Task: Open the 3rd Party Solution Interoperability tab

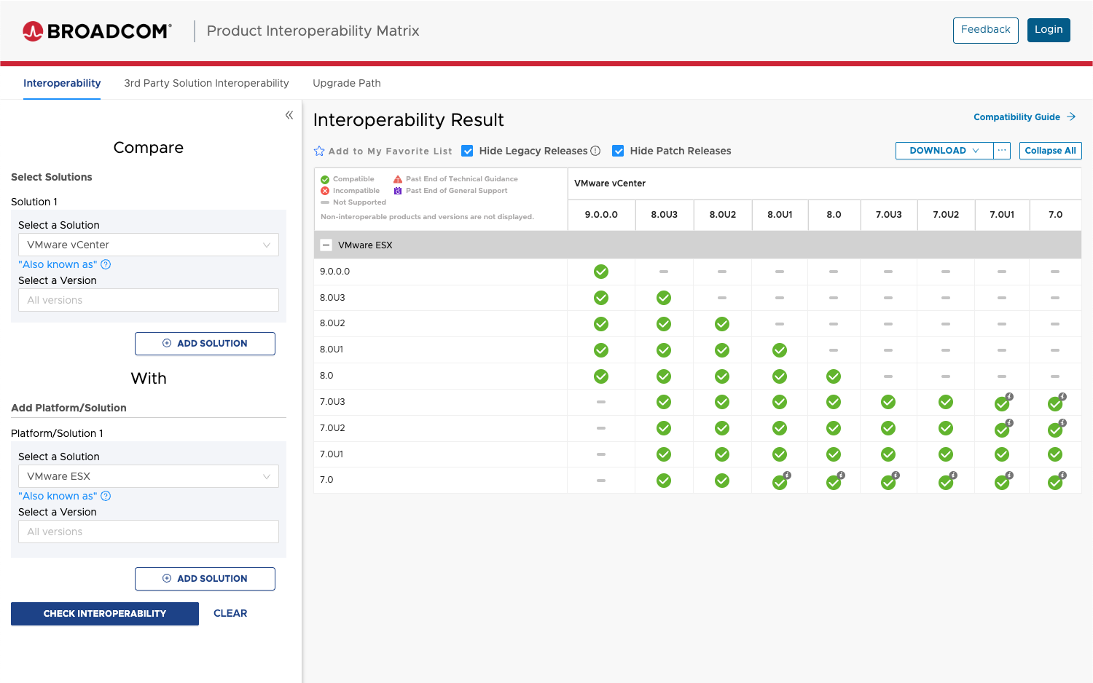Action: pyautogui.click(x=206, y=83)
